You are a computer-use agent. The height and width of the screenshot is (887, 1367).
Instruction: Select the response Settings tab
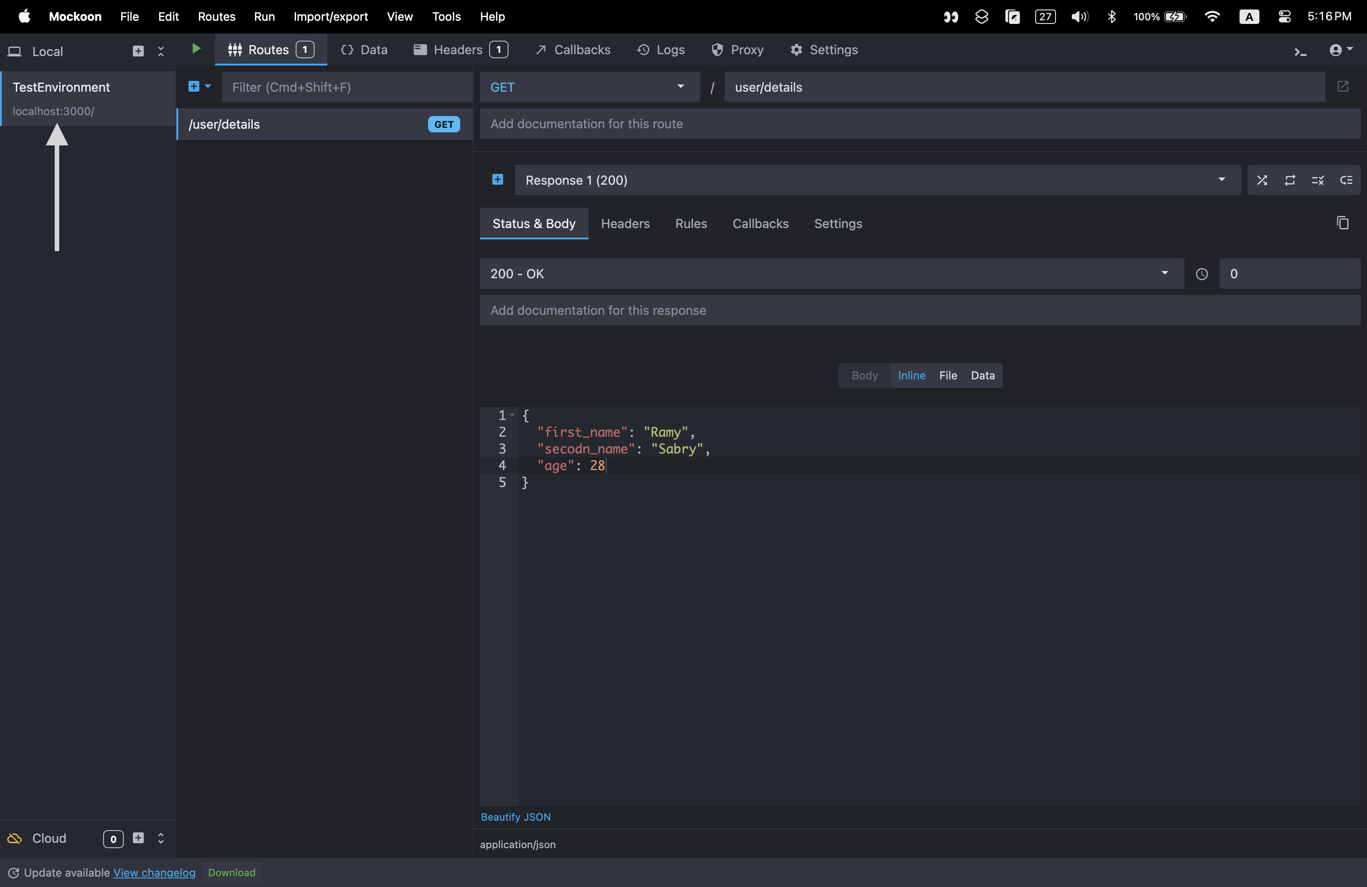(x=838, y=223)
